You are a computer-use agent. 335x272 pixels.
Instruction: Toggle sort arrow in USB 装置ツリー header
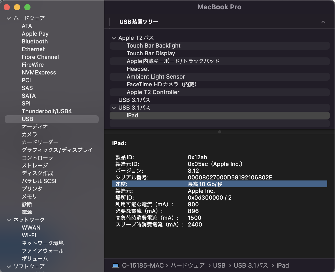pyautogui.click(x=323, y=22)
